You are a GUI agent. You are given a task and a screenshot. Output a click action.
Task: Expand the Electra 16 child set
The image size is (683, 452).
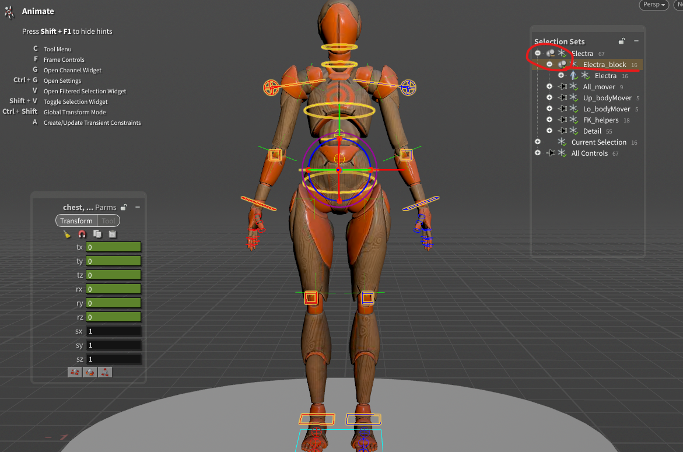[x=561, y=75]
